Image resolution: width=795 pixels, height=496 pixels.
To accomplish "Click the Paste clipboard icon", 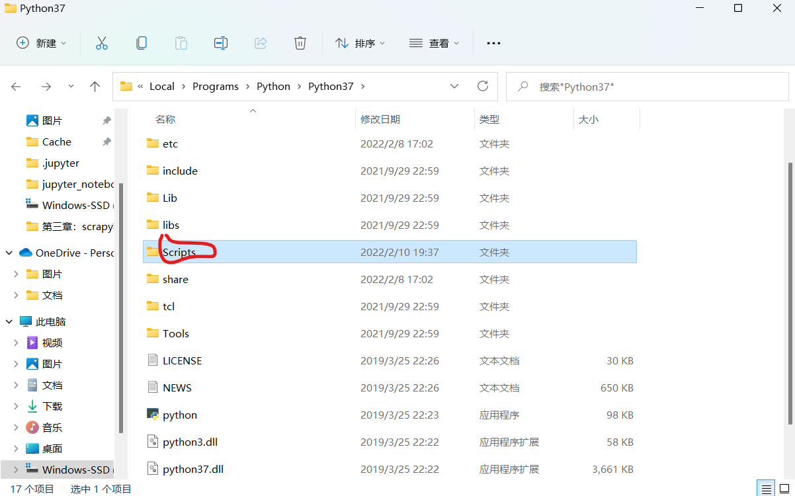I will coord(181,43).
